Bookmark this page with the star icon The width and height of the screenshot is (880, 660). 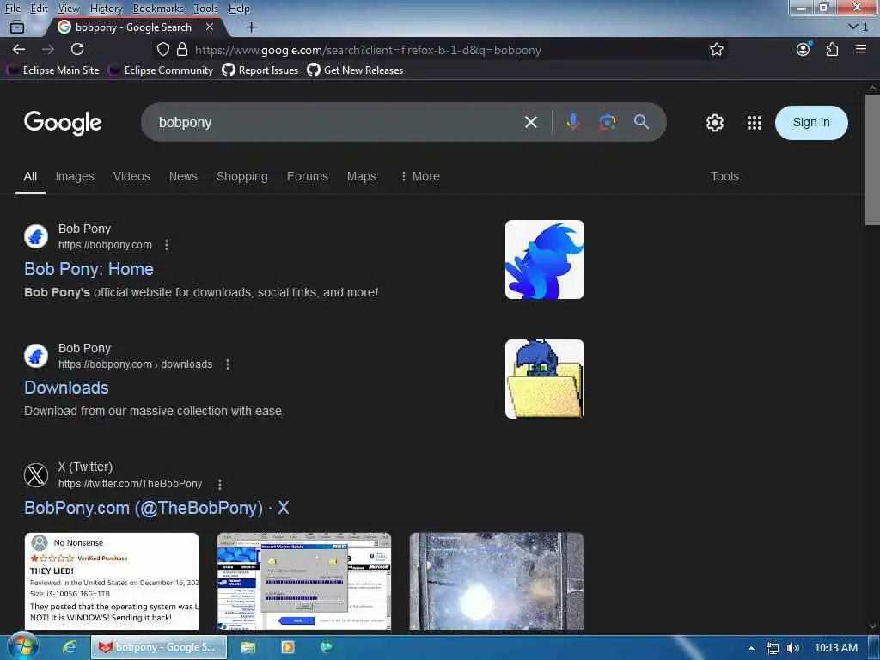tap(716, 49)
